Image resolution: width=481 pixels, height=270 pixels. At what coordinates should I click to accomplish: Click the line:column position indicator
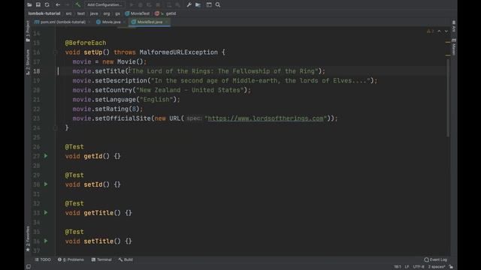click(x=398, y=267)
